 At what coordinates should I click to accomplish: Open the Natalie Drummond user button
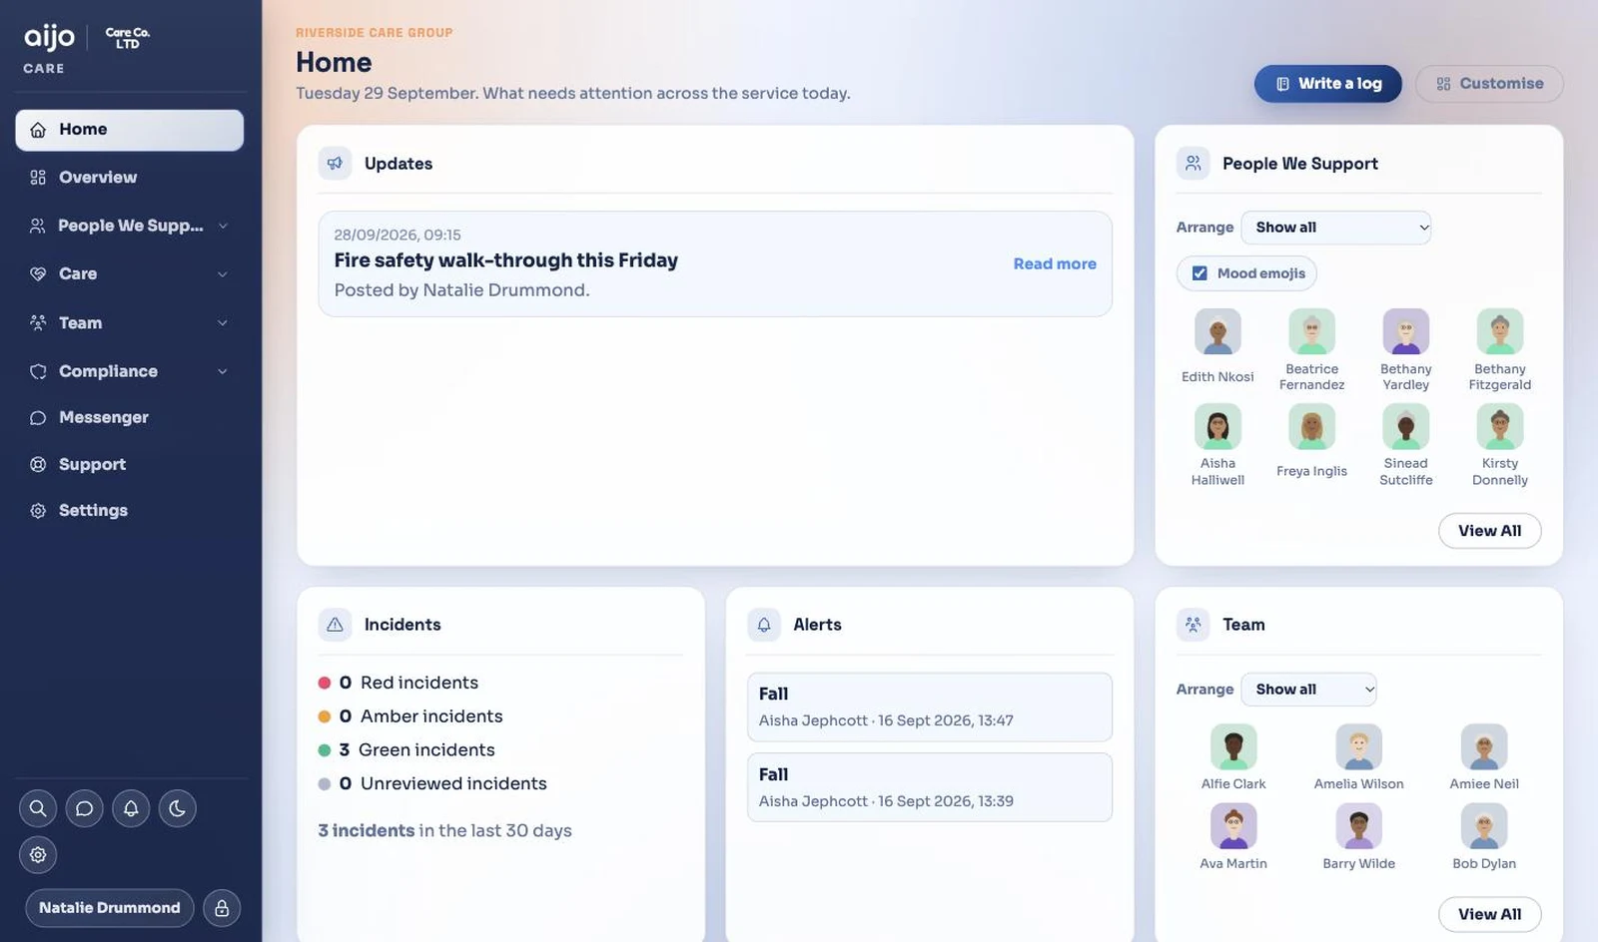(x=110, y=908)
